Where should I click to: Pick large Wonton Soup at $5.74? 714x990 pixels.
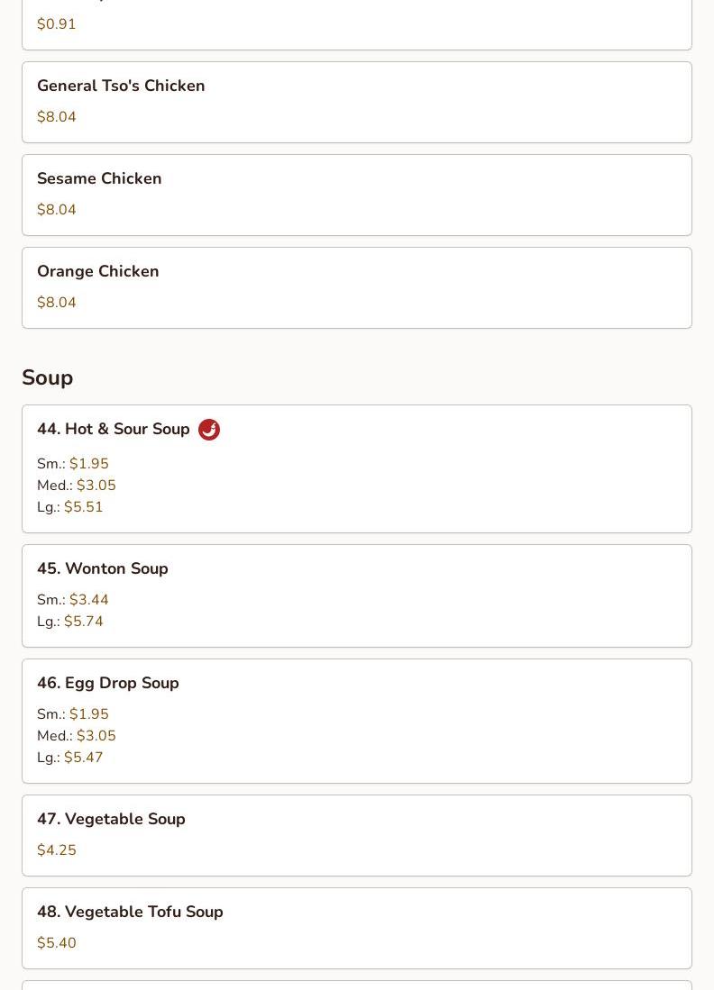[x=83, y=622]
